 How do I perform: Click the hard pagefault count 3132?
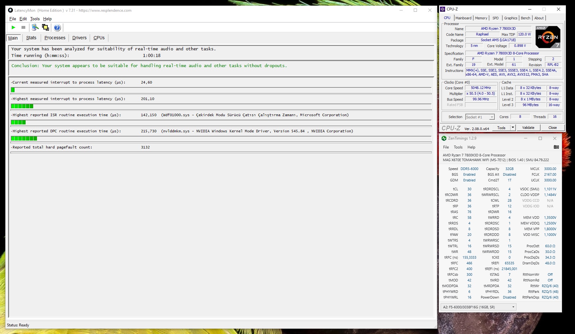coord(145,147)
